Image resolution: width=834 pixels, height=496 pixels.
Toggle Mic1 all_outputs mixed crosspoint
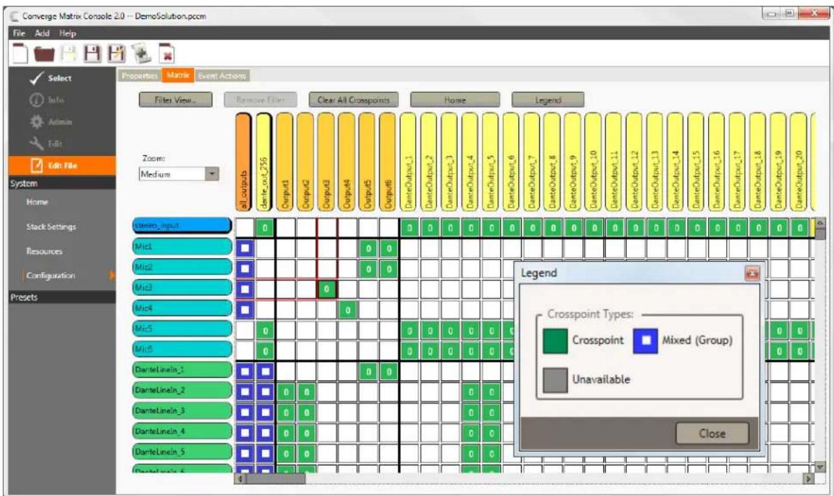pos(245,248)
